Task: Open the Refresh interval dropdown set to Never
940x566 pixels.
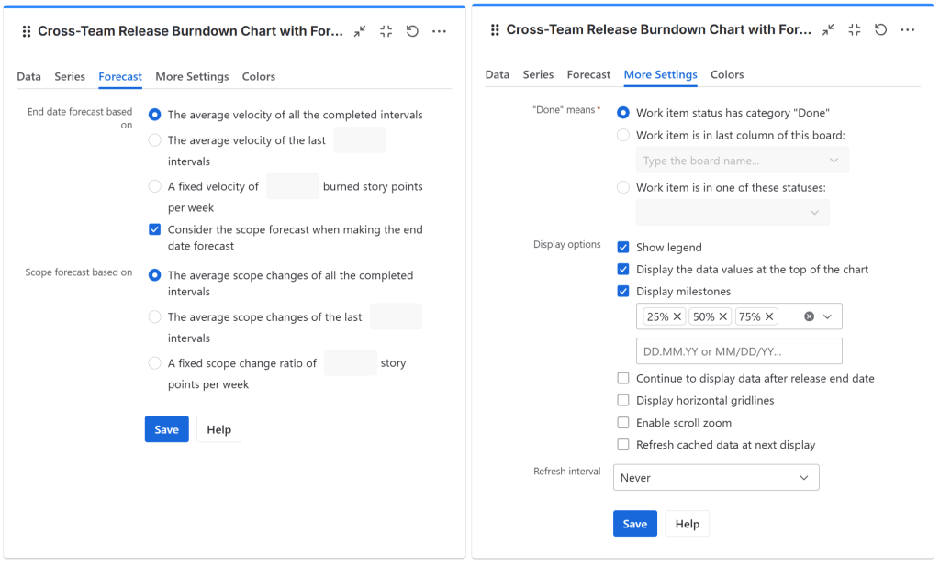Action: tap(715, 478)
